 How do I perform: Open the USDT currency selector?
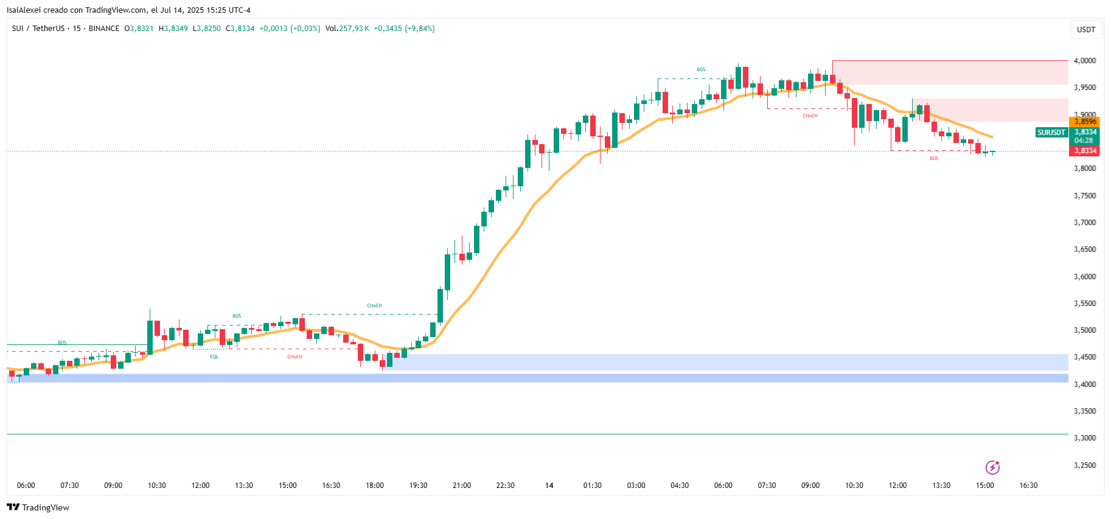pos(1086,29)
